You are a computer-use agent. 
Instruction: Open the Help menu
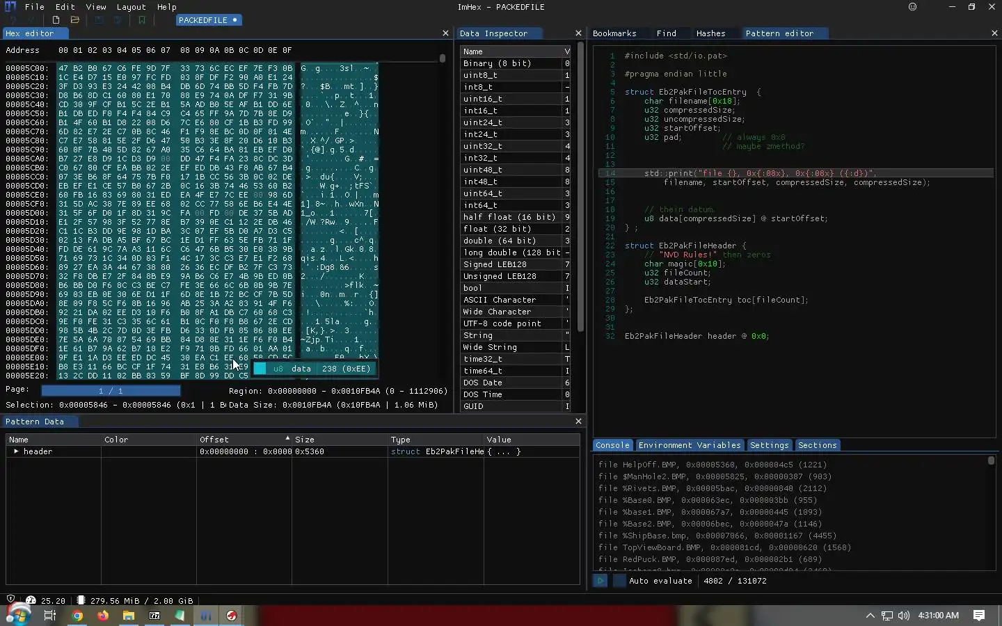(x=166, y=7)
